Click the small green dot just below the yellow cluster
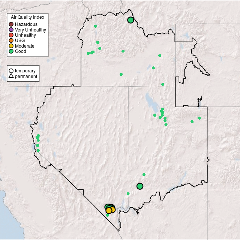Viewport: 240px width, 240px height. coord(107,215)
